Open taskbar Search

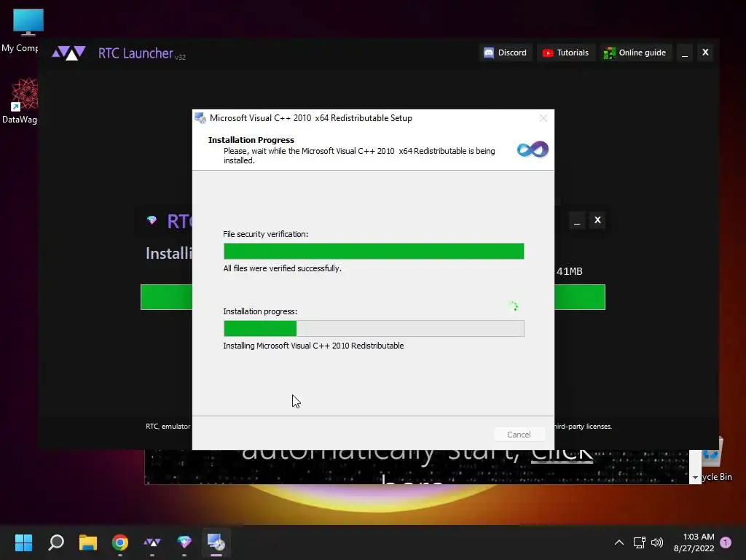(x=56, y=542)
